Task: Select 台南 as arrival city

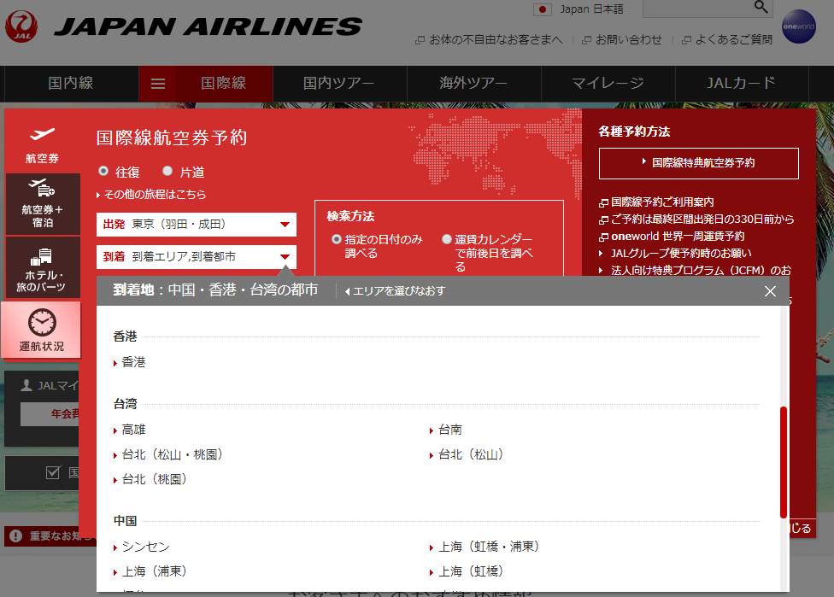Action: click(446, 430)
